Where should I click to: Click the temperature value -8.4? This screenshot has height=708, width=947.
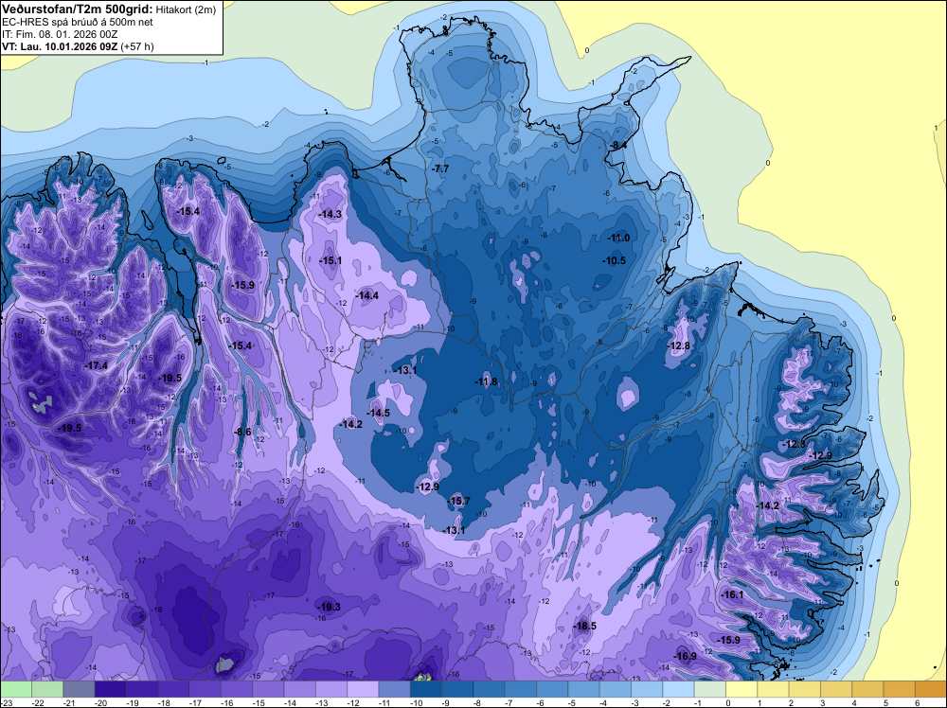pos(617,145)
